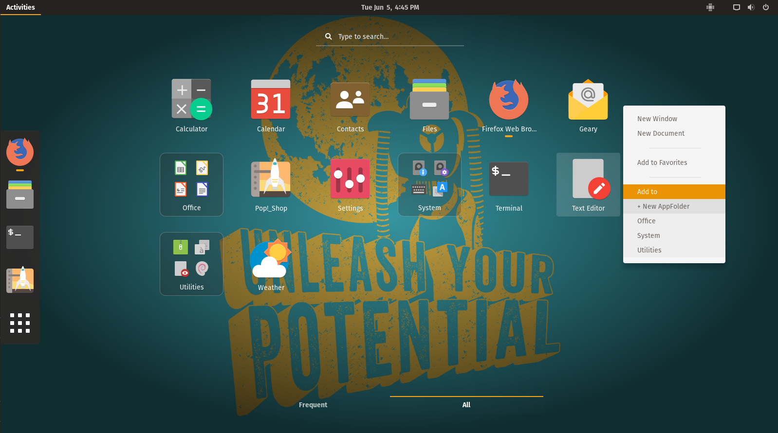Open the Office app folder

(x=191, y=185)
